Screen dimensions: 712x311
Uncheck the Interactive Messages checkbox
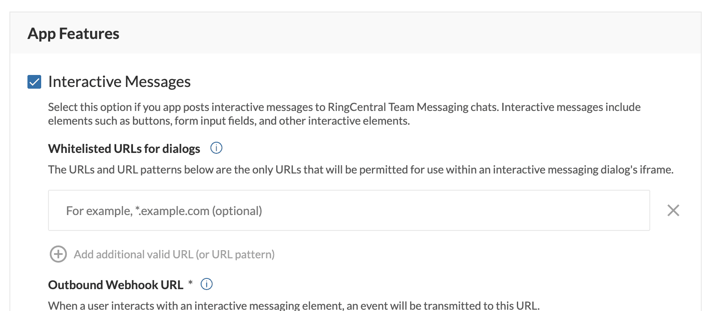pyautogui.click(x=34, y=82)
